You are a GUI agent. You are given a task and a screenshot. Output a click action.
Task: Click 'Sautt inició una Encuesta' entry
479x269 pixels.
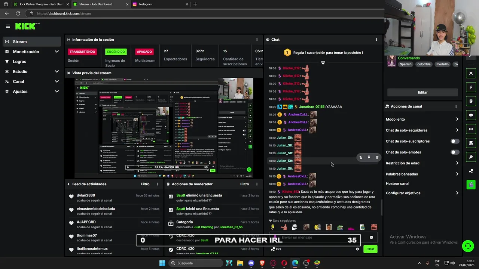(213, 211)
